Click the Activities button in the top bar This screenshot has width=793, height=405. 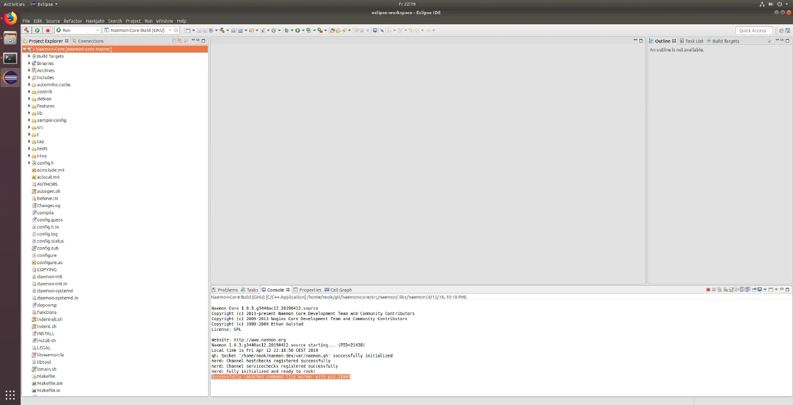coord(14,4)
